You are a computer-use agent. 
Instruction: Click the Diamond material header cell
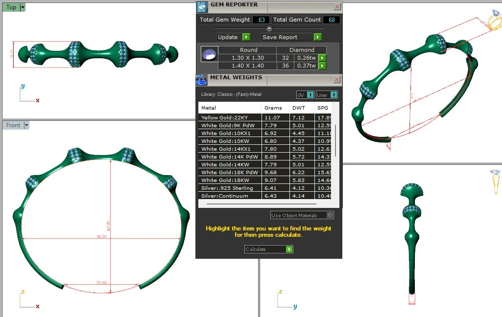302,50
